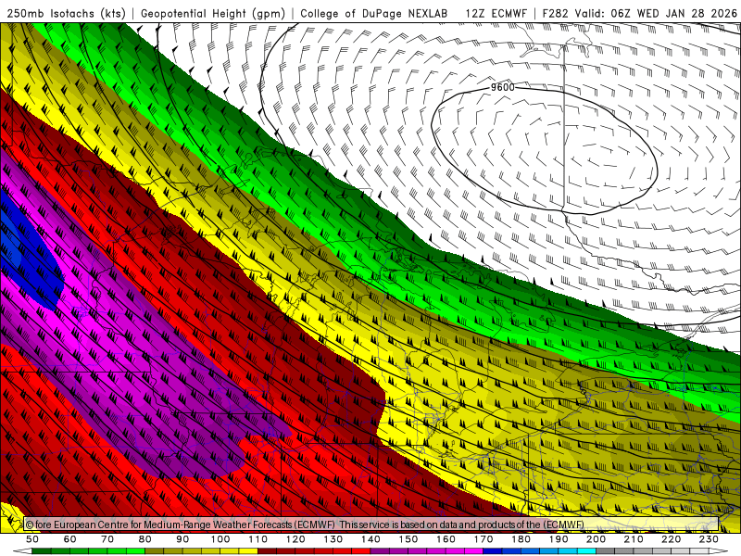741x556 pixels.
Task: Click the darkest green swatch at color bar start
Action: point(42,551)
